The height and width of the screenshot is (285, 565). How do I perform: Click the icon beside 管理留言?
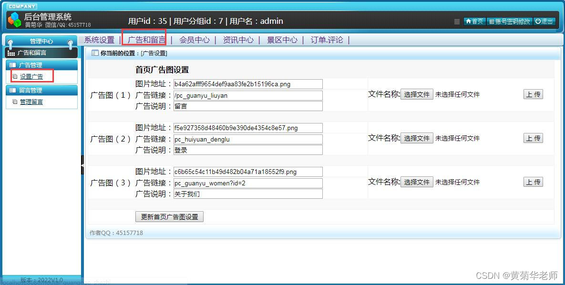pyautogui.click(x=15, y=102)
